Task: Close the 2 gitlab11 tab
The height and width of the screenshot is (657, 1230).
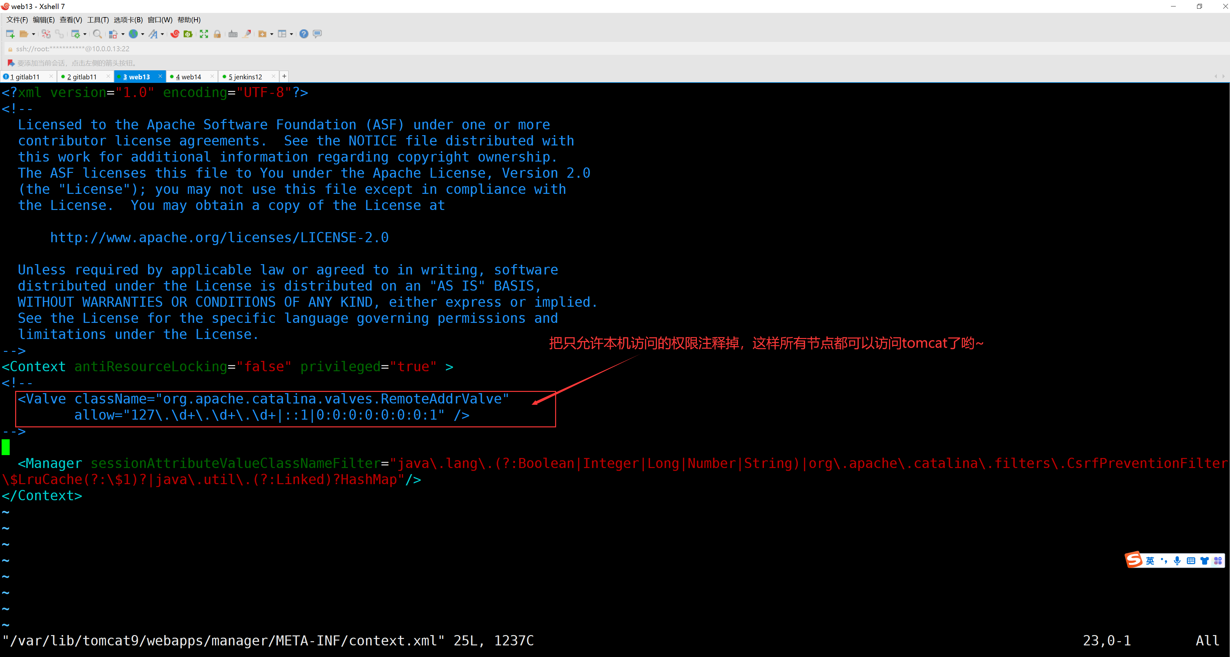Action: [x=108, y=76]
